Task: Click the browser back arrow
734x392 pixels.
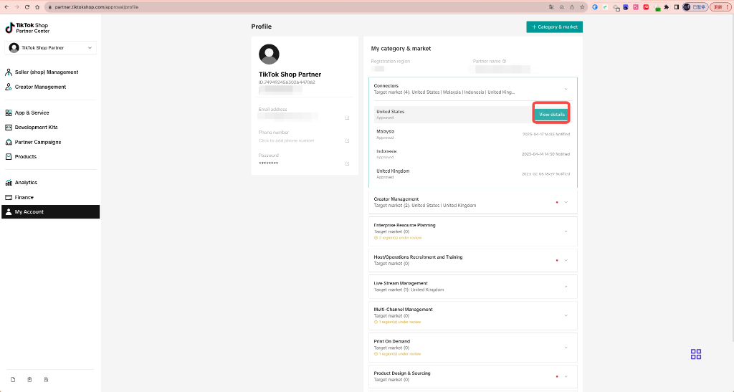Action: (x=6, y=7)
